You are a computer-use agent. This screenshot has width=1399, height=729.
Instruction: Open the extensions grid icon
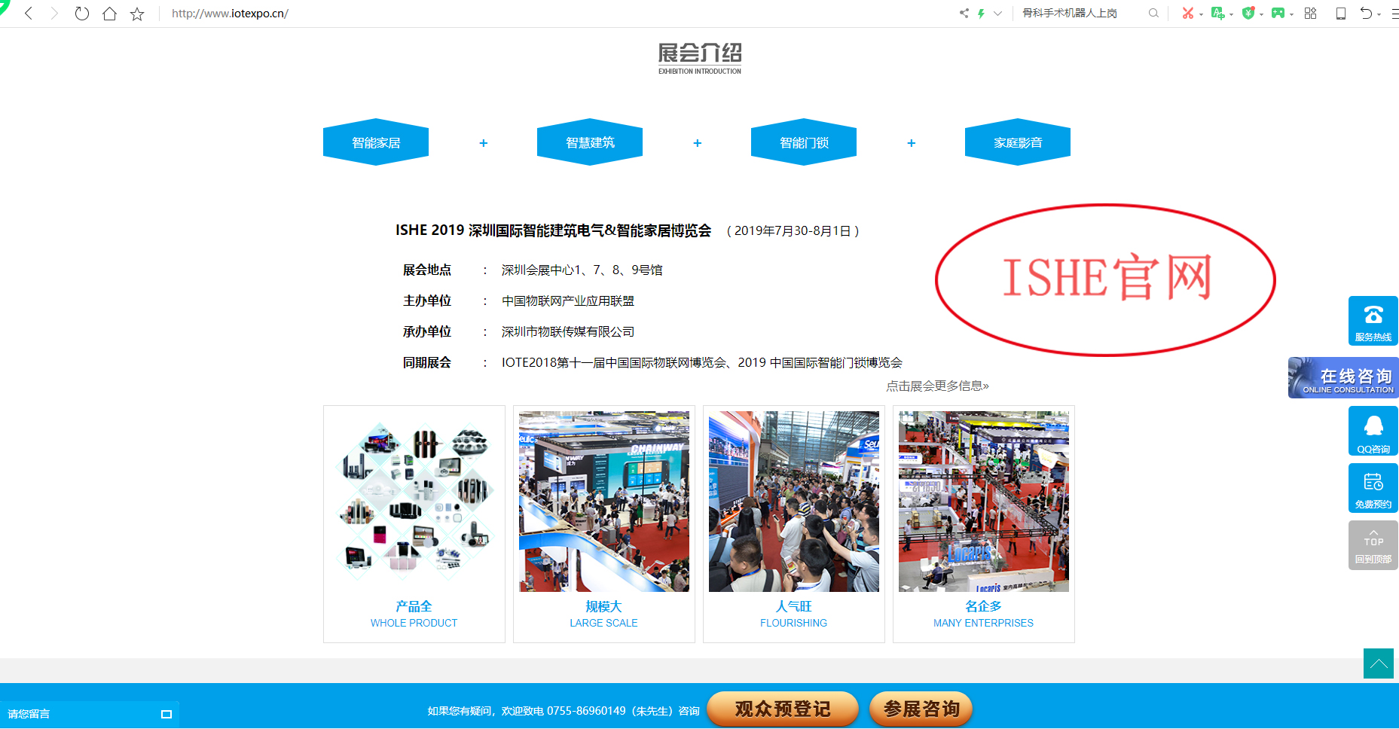(1311, 13)
